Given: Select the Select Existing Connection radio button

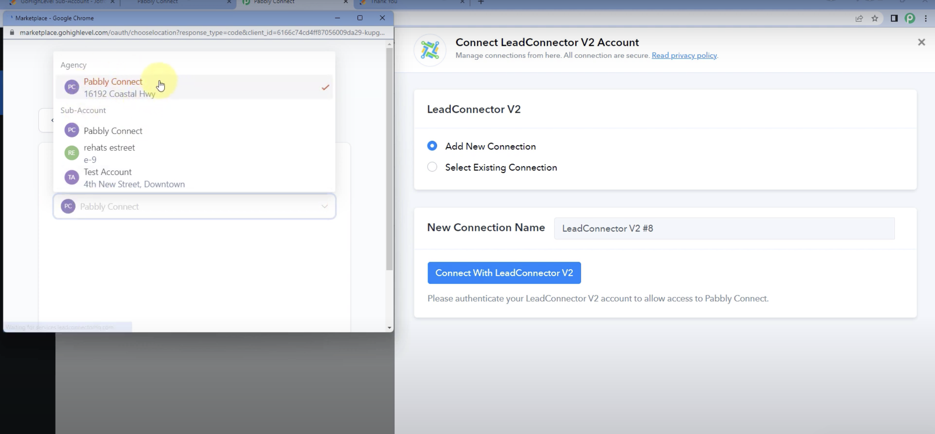Looking at the screenshot, I should point(432,167).
